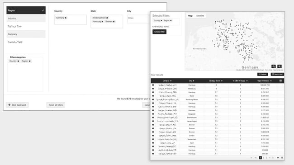
Task: Sort results by the City column arrow
Action: pyautogui.click(x=194, y=81)
